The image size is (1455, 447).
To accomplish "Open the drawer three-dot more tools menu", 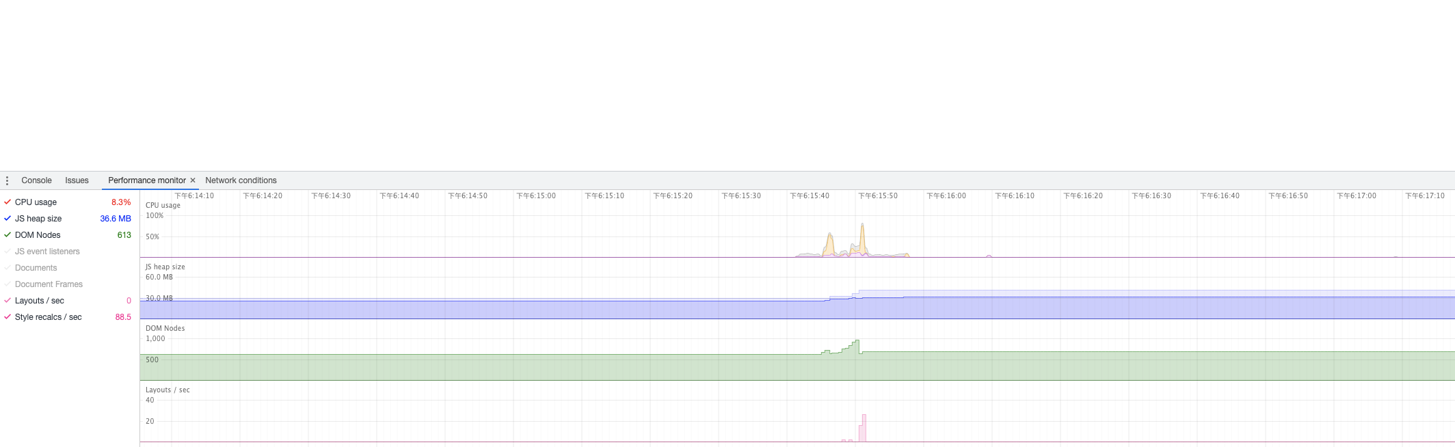I will click(7, 180).
